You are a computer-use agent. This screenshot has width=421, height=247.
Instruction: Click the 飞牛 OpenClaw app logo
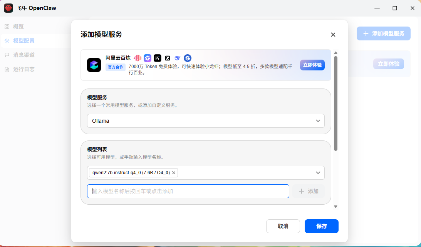pos(8,8)
